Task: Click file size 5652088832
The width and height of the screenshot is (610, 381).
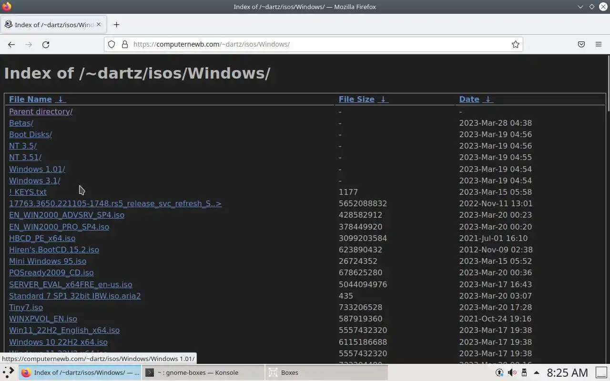Action: 363,203
